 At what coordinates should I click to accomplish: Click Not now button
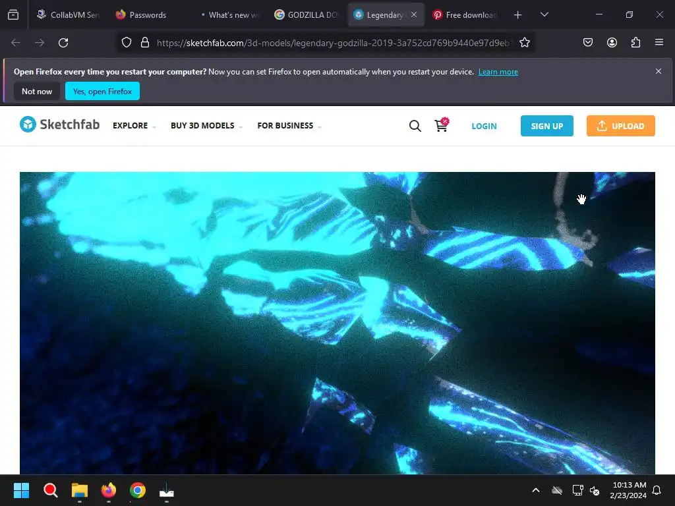[37, 91]
